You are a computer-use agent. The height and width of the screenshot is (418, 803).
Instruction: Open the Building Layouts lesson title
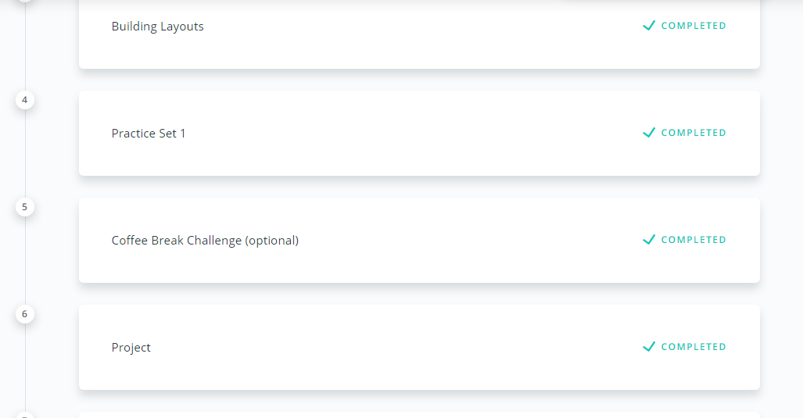157,27
